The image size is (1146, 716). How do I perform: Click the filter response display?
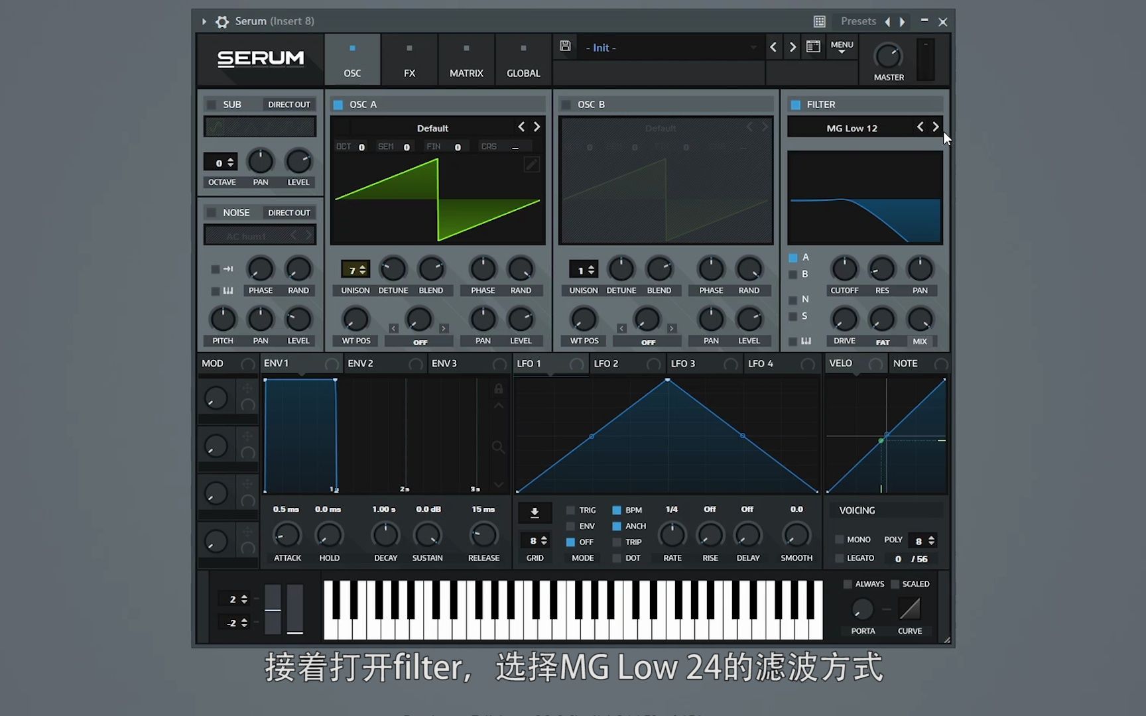pos(865,198)
